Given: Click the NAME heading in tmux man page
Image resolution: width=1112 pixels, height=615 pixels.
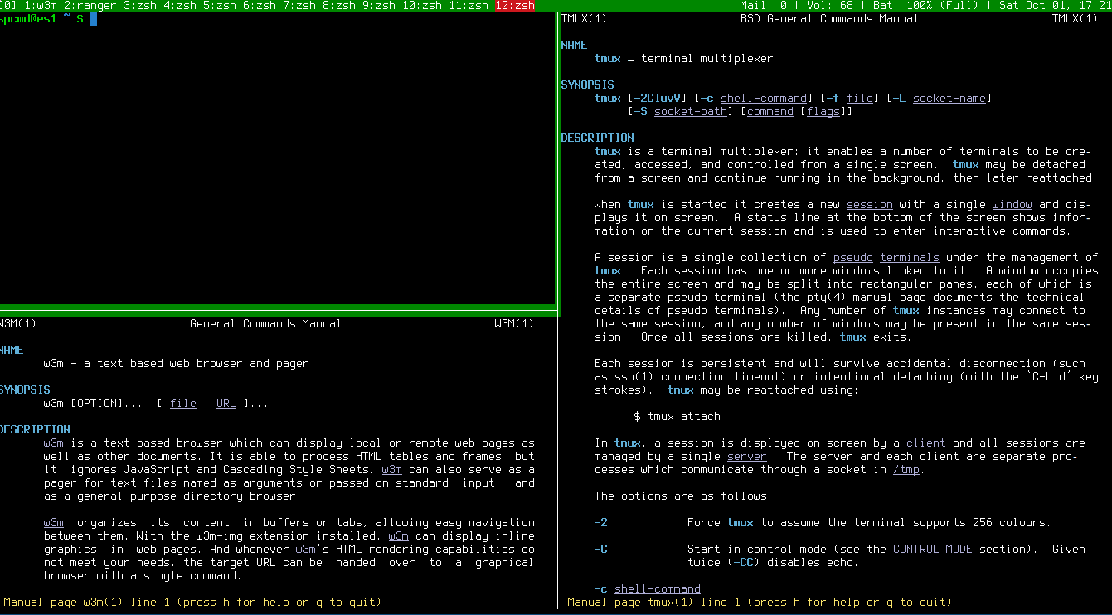Looking at the screenshot, I should point(574,46).
